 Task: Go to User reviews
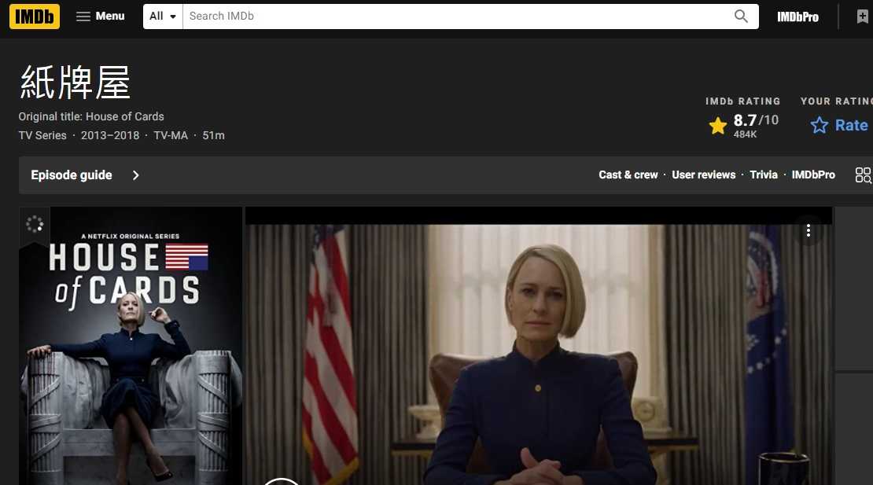pyautogui.click(x=703, y=175)
